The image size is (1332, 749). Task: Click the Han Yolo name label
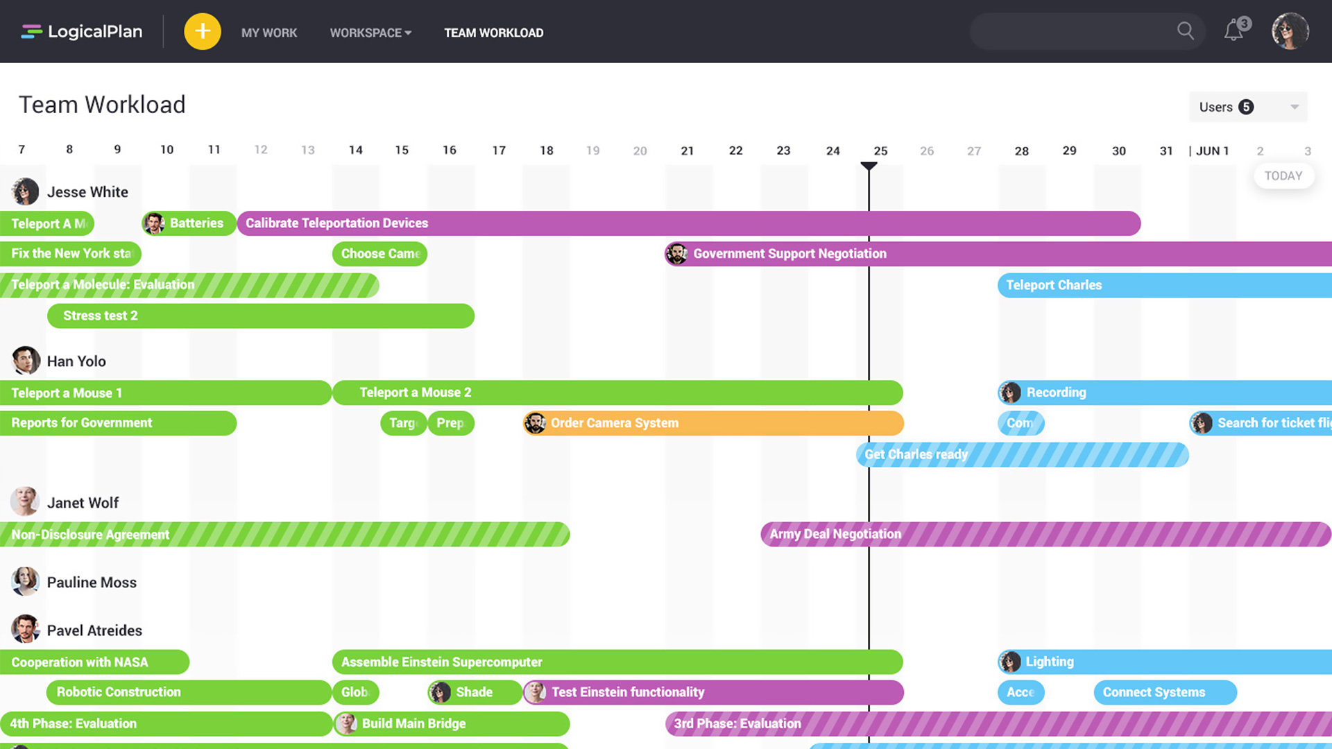pos(76,361)
